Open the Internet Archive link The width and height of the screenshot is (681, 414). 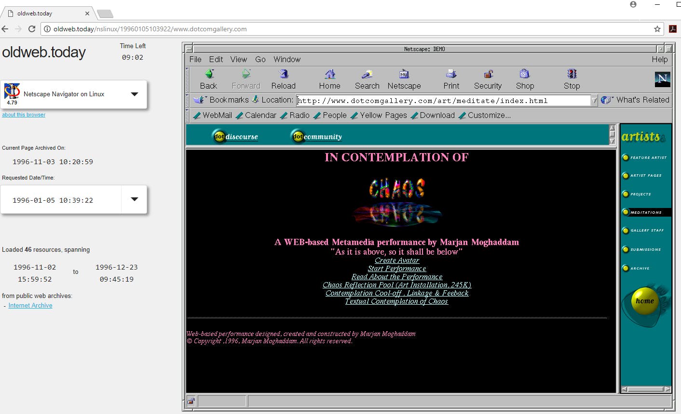coord(30,306)
